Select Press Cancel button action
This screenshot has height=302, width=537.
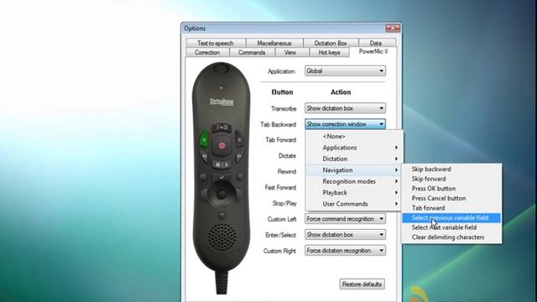click(x=451, y=198)
